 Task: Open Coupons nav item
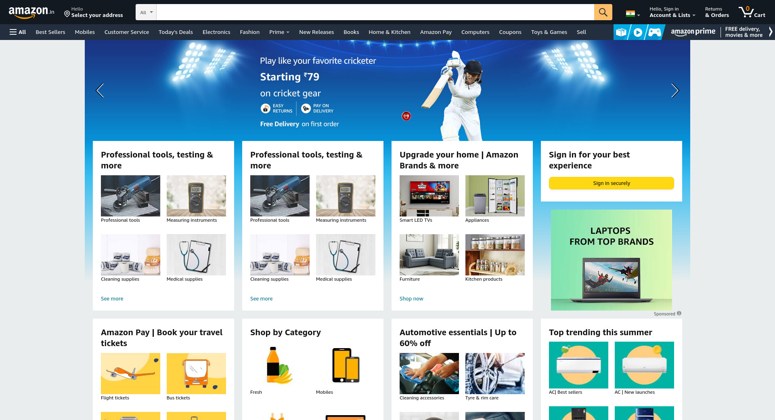coord(510,32)
